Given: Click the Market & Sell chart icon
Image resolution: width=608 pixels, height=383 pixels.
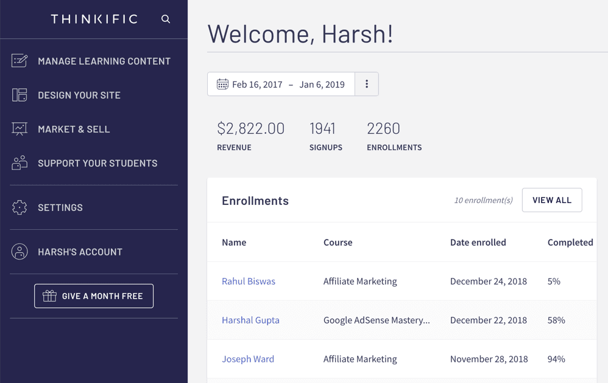Looking at the screenshot, I should click(19, 129).
